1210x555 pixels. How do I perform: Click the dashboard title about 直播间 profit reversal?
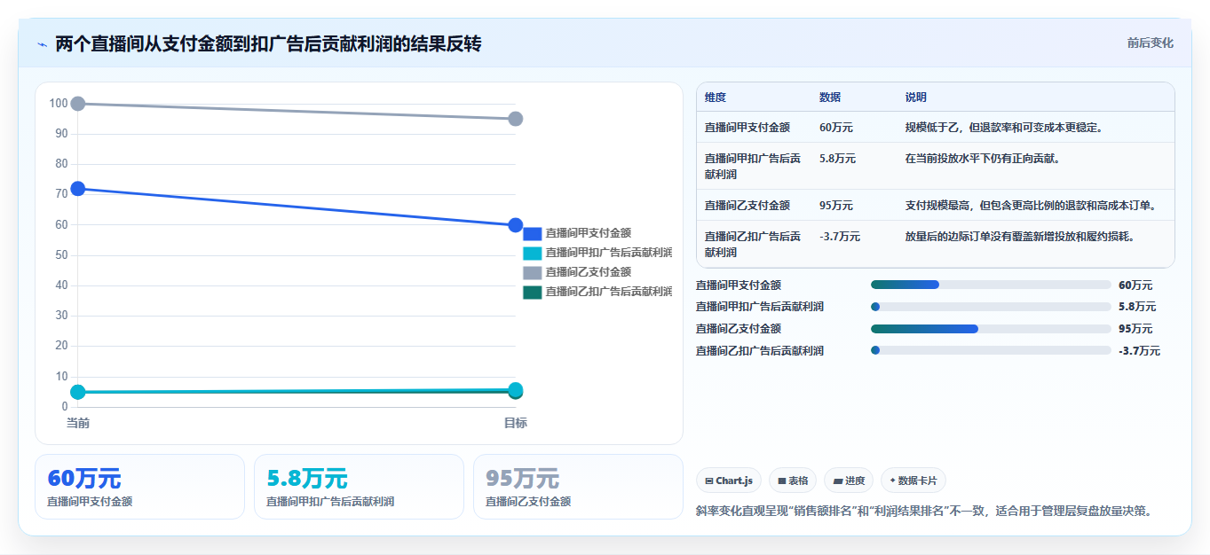(268, 43)
